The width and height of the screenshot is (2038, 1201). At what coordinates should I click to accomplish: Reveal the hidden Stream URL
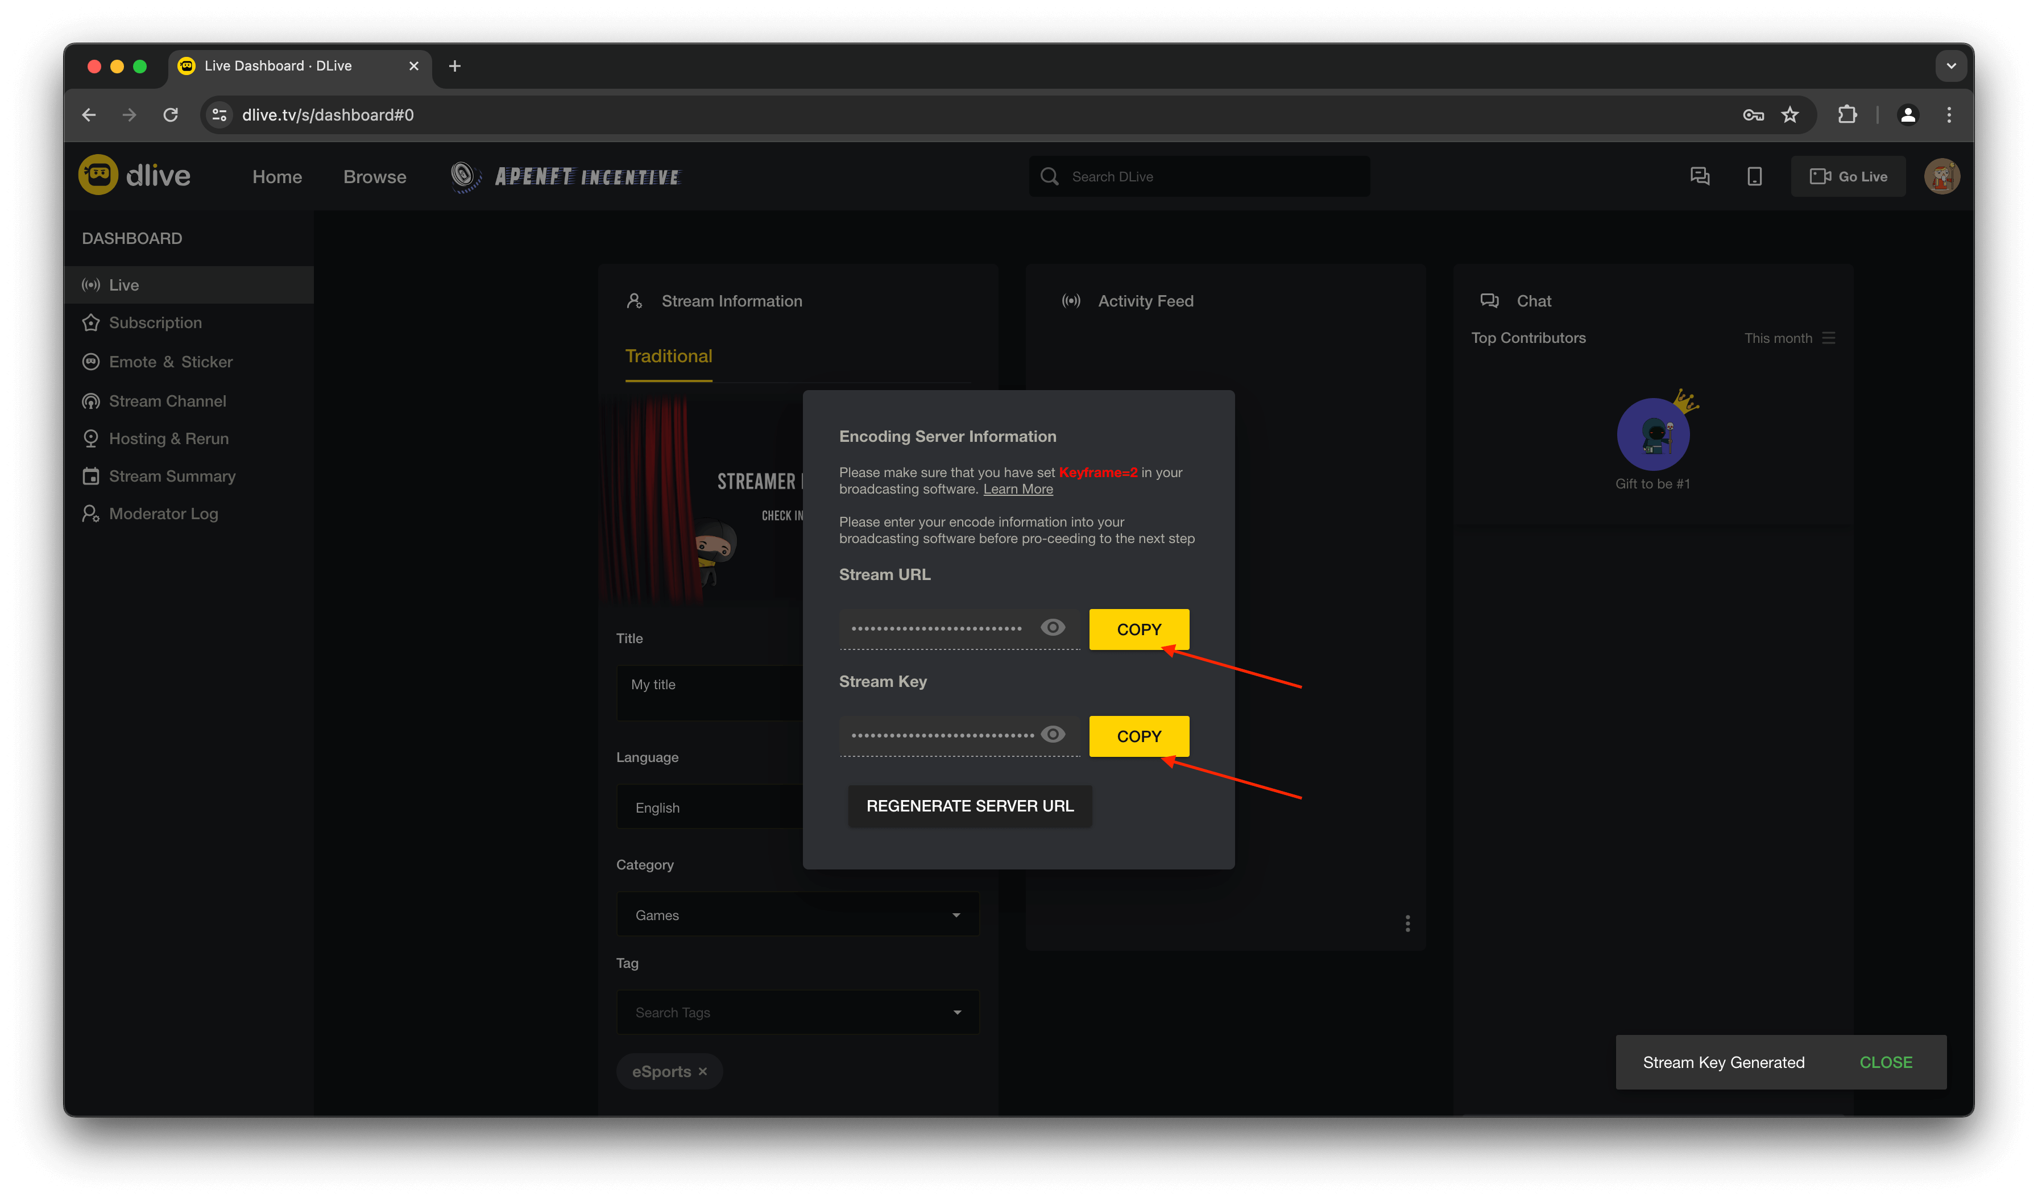tap(1053, 627)
